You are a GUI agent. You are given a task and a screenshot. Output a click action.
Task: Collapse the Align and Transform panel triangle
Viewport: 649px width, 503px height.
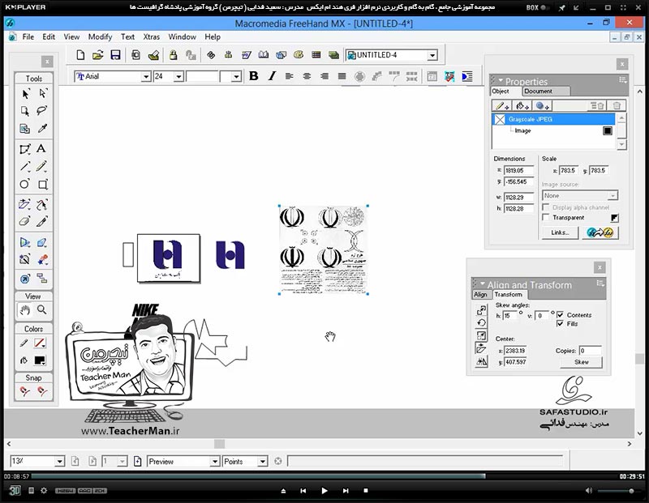point(482,284)
